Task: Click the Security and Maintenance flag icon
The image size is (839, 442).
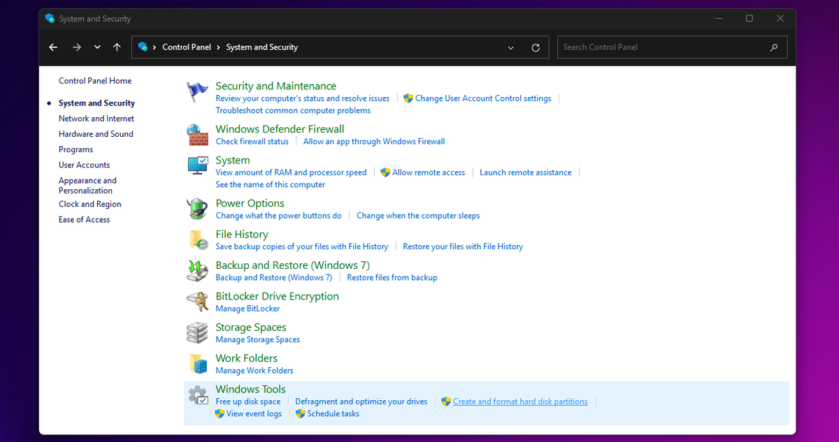Action: [x=198, y=91]
